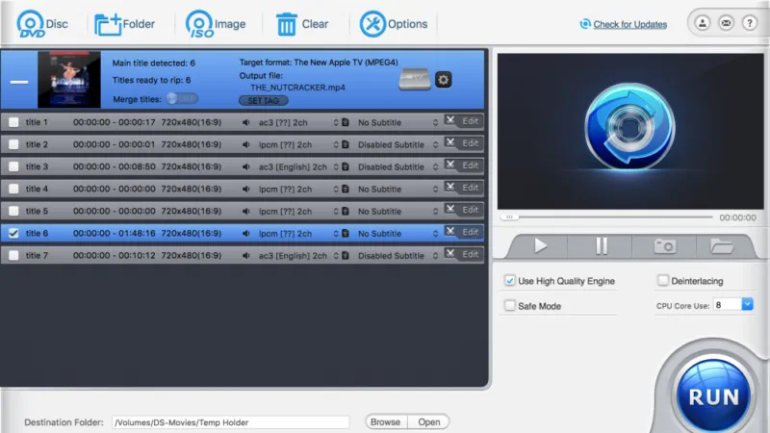Click Open next to Browse

(428, 421)
